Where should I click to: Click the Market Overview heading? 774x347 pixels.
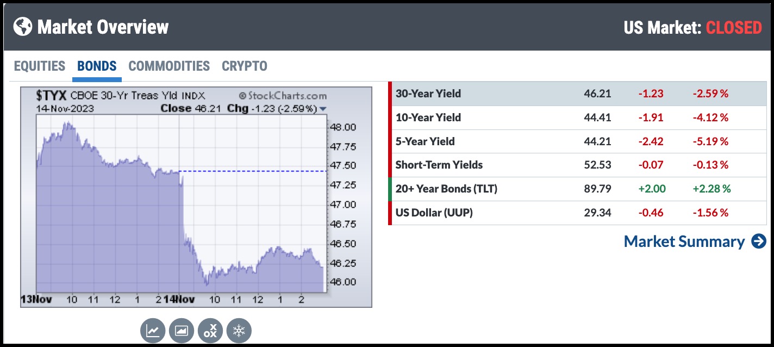point(103,26)
